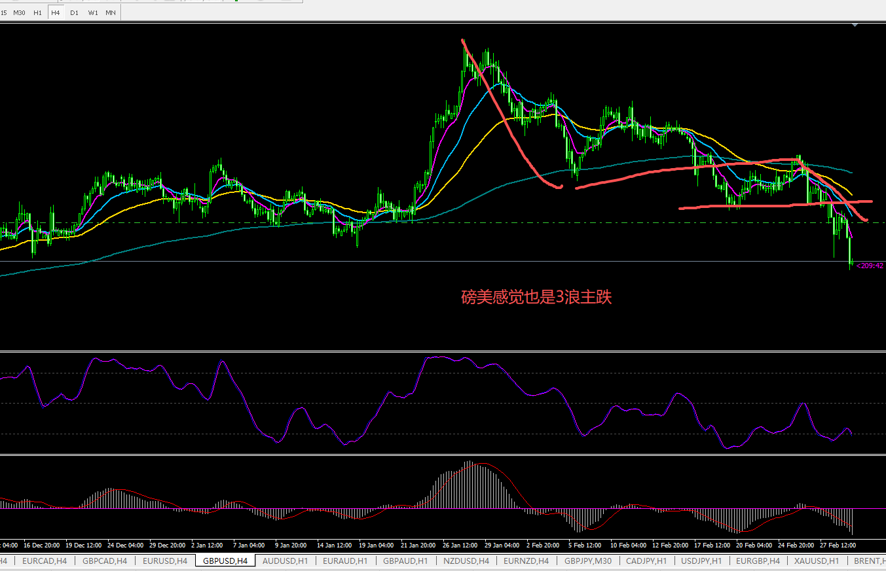Toggle the H4 timeframe button

56,12
